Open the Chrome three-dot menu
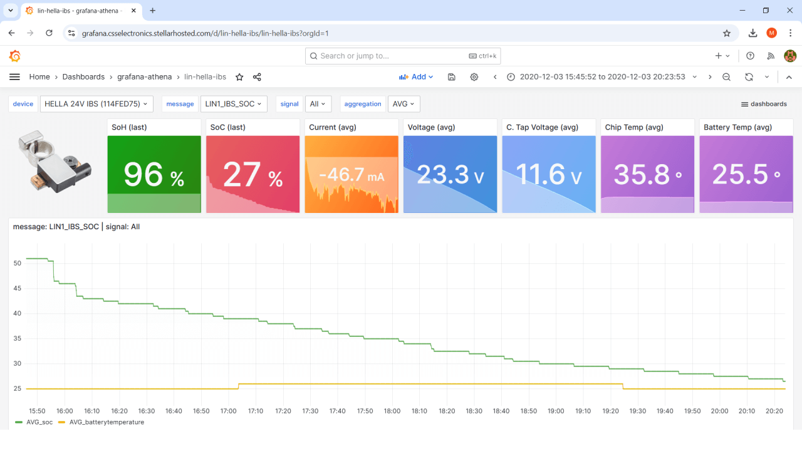This screenshot has height=451, width=802. 790,33
